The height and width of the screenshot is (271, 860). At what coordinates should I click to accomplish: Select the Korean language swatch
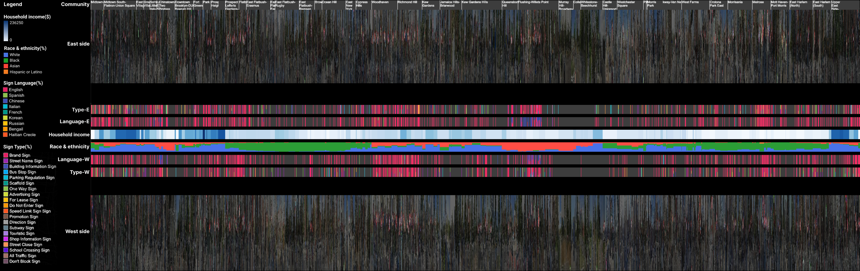pyautogui.click(x=5, y=118)
